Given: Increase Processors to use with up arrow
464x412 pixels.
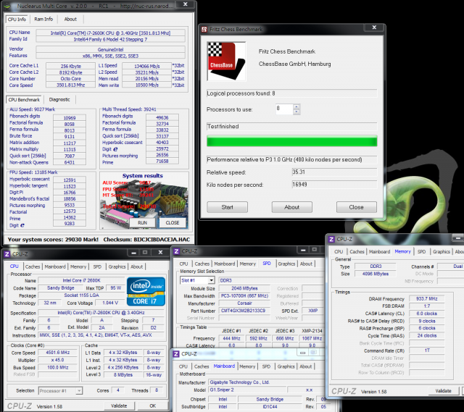Looking at the screenshot, I should coord(297,106).
